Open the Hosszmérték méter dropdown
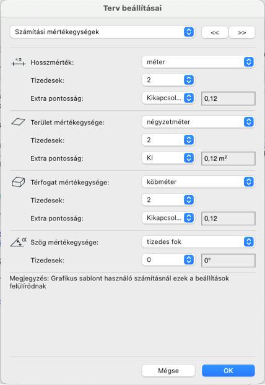Image resolution: width=265 pixels, height=385 pixels. click(x=198, y=62)
